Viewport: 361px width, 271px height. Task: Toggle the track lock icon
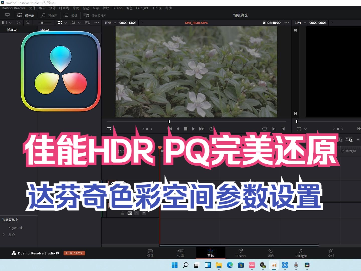click(x=123, y=213)
